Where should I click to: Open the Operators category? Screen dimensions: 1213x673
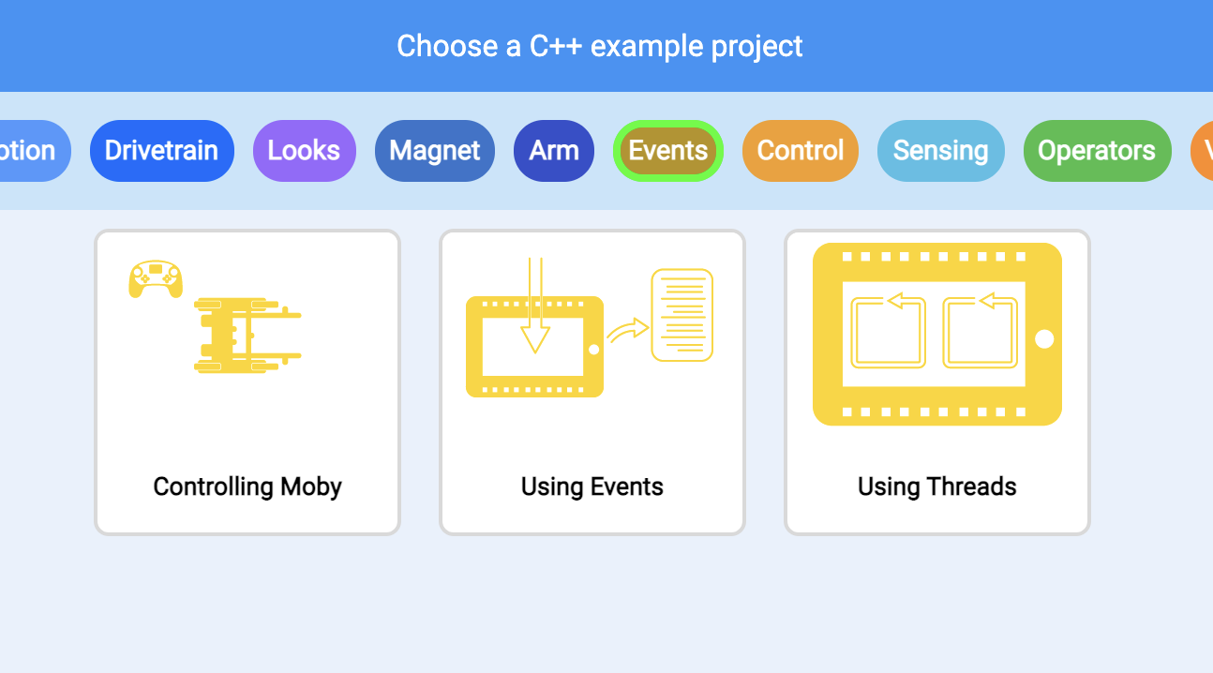[x=1097, y=151]
